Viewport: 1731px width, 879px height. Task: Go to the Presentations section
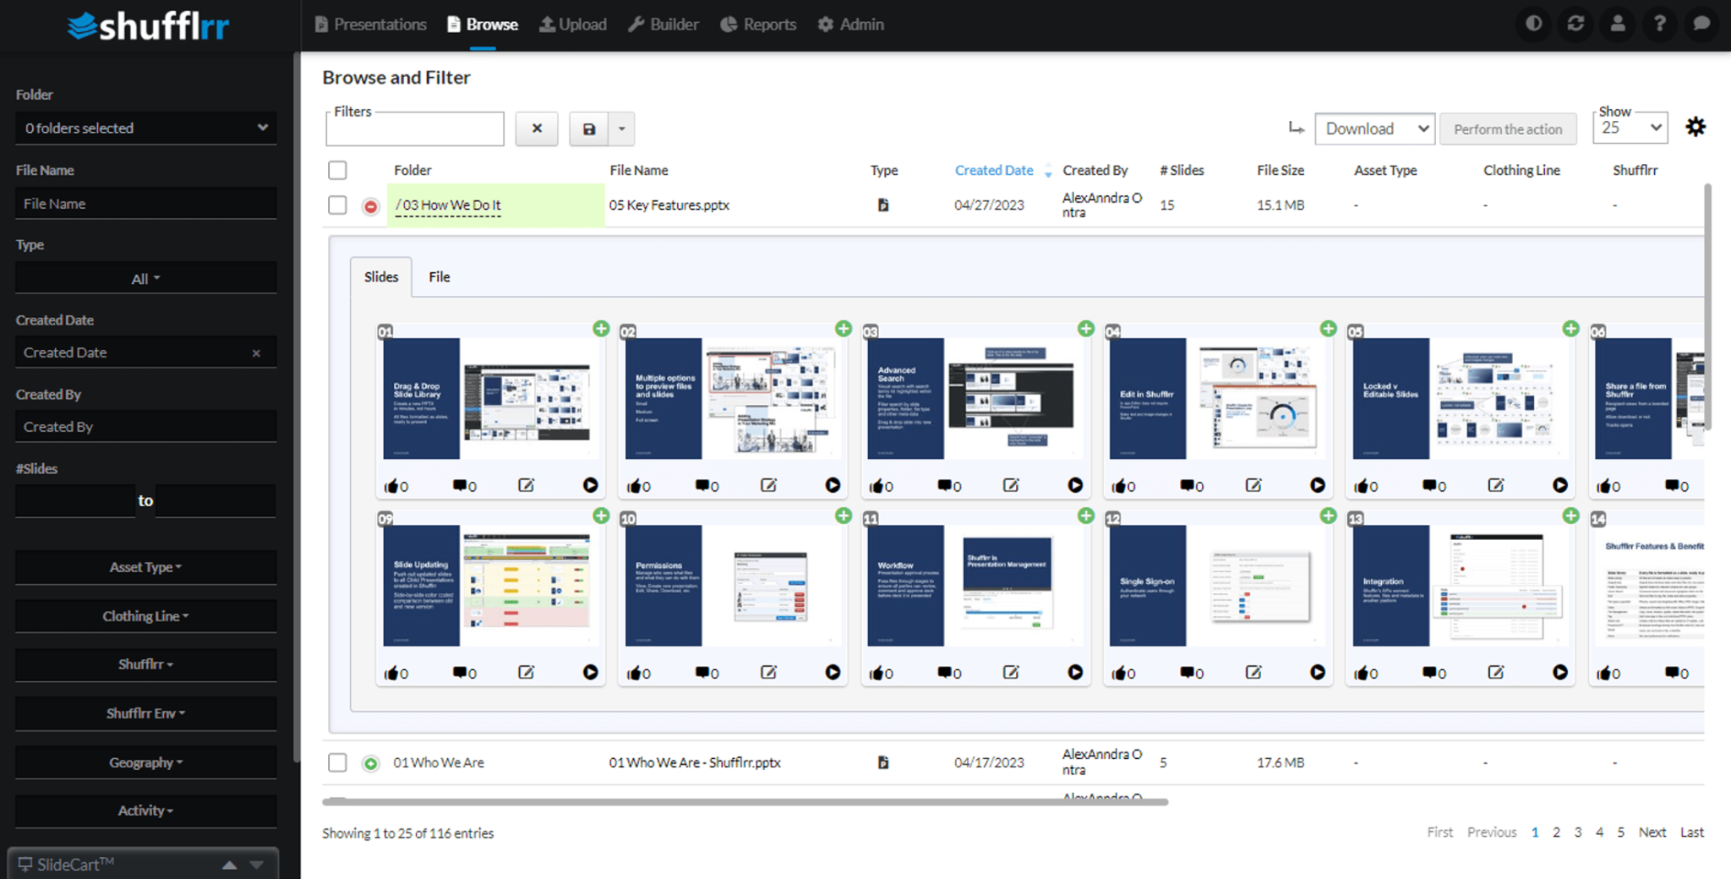pyautogui.click(x=369, y=25)
